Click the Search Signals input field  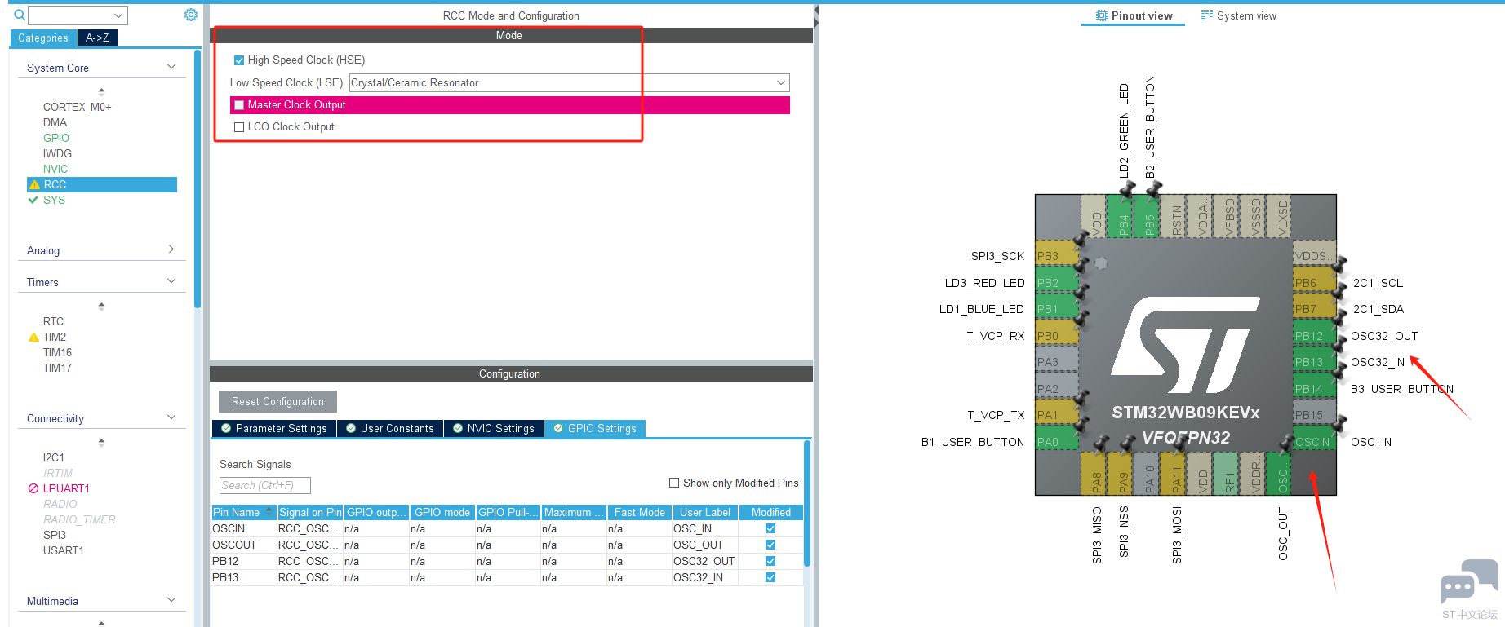[x=265, y=486]
